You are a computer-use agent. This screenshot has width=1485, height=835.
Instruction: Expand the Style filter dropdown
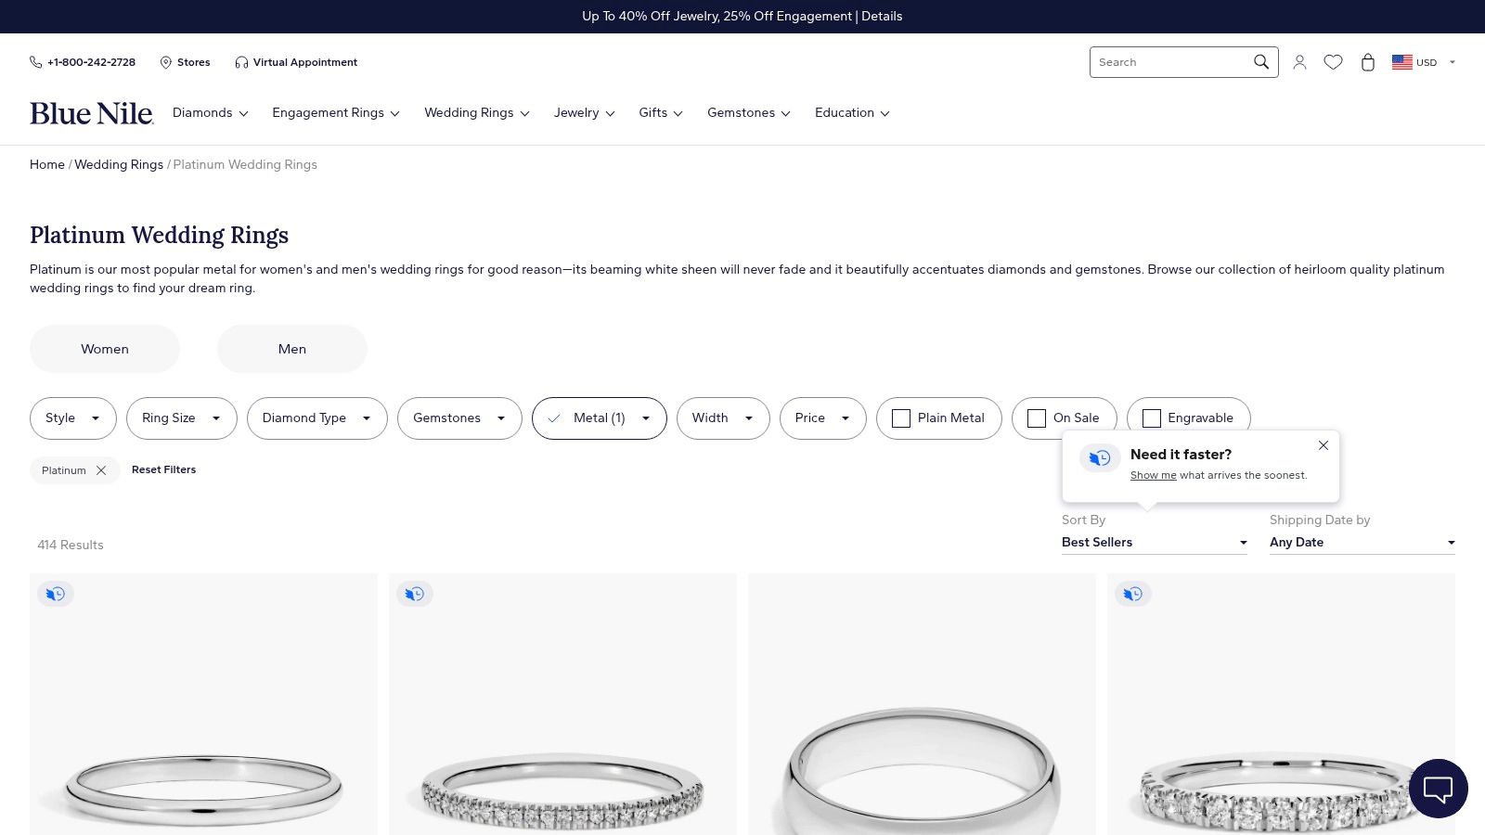(73, 418)
